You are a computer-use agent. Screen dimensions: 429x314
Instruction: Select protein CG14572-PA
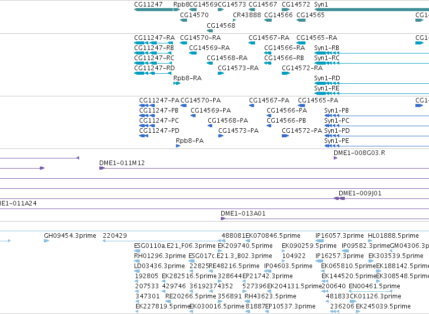(302, 131)
